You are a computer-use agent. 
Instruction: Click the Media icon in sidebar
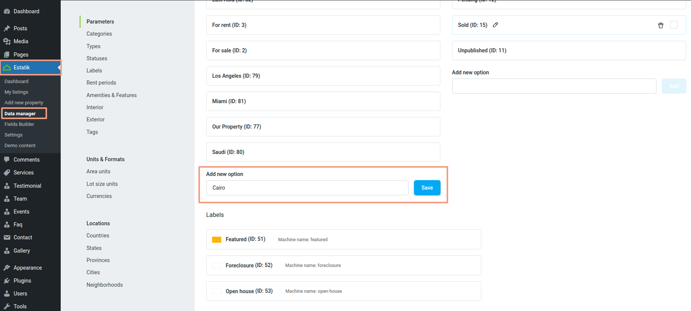coord(7,41)
